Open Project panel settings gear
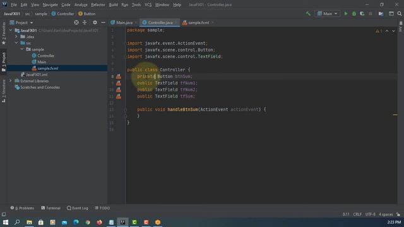Screen dimensions: 404x227 (95, 23)
